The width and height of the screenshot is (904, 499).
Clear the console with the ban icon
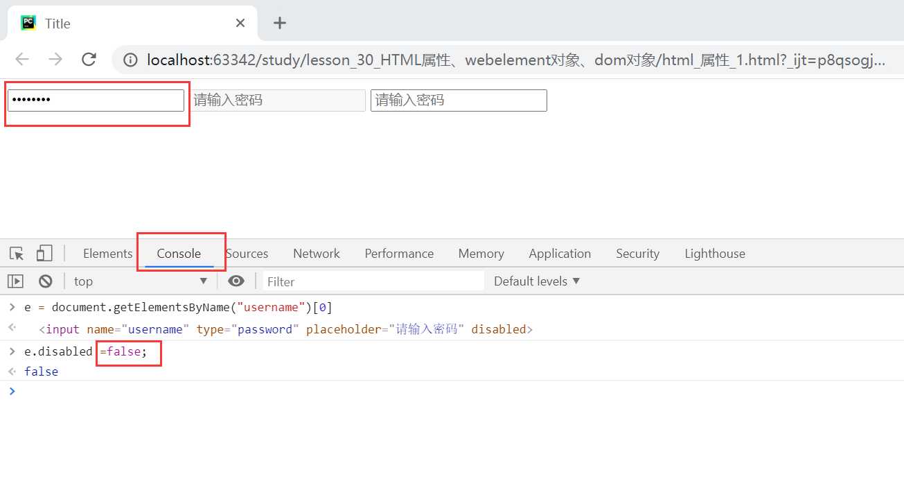[x=46, y=281]
